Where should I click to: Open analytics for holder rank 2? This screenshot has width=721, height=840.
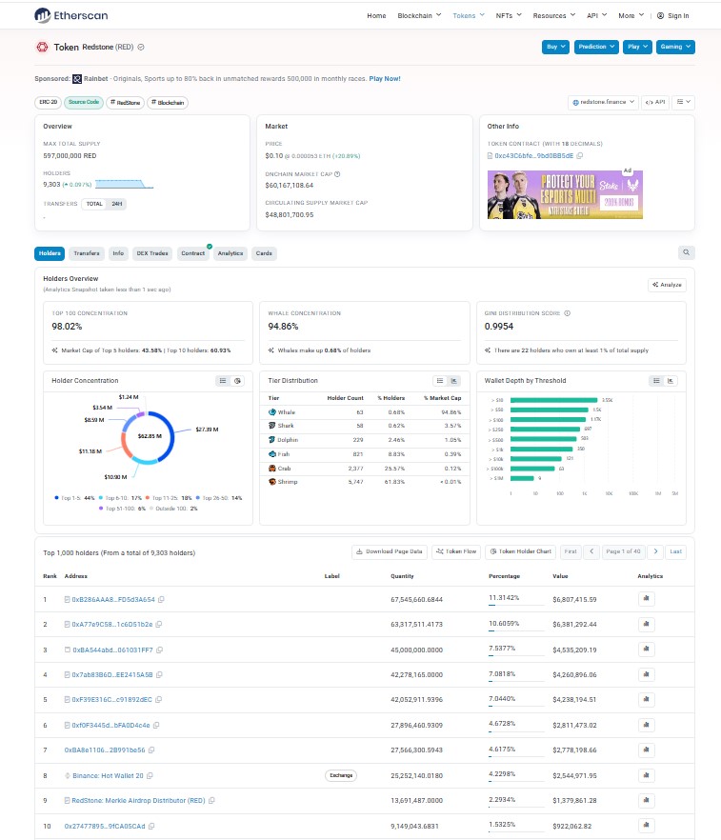pos(647,624)
